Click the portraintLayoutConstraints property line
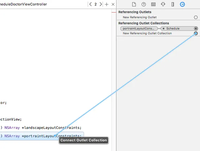 tap(42, 136)
